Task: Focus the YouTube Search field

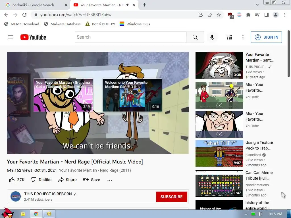Action: (130, 37)
